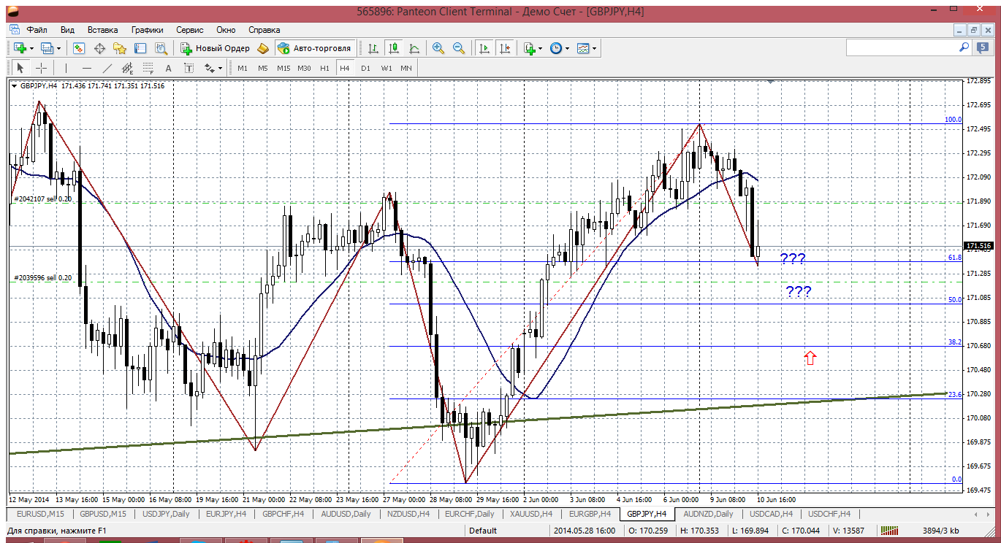Pick the text label tool

(168, 68)
